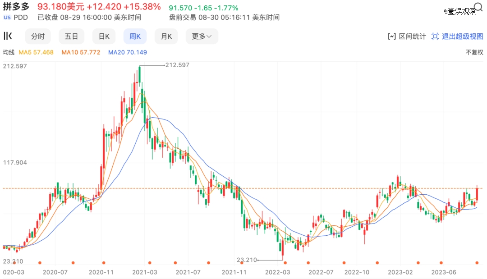
Task: Click the 2022-10 date axis label
Action: click(x=357, y=272)
